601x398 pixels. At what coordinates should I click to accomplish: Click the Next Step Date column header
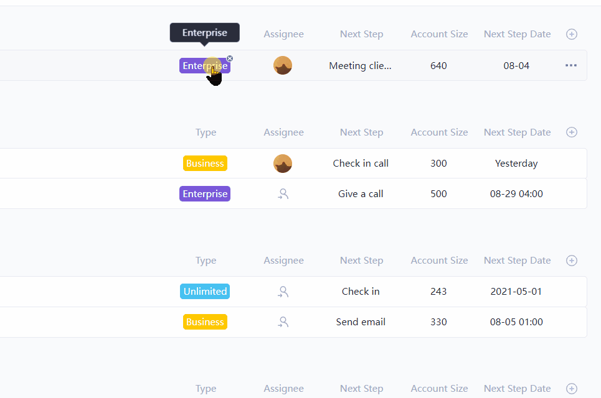(x=517, y=132)
